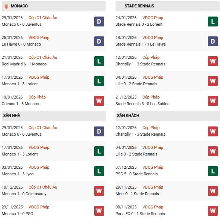
Task: Click the L badge for PSG 5-0 Stade Rennais
Action: (213, 171)
